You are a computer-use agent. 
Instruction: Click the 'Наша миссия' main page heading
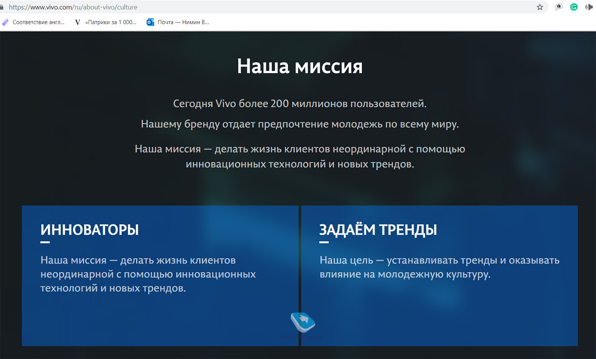click(300, 67)
